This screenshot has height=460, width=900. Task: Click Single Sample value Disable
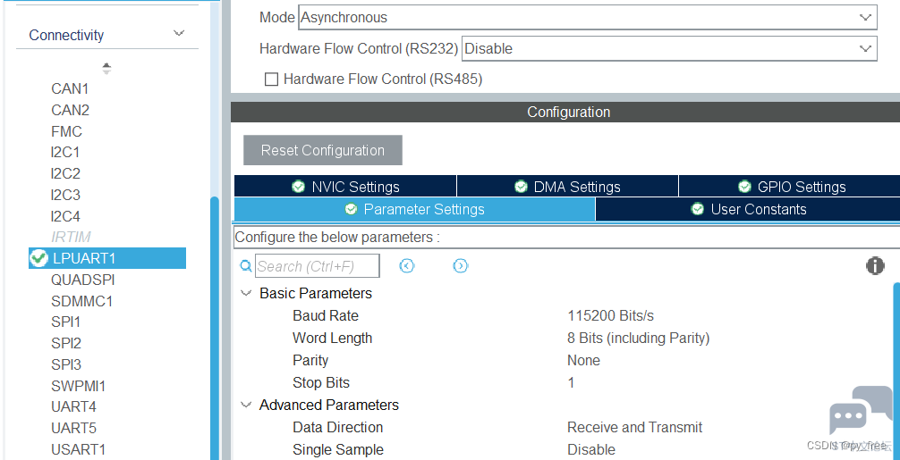(x=591, y=449)
